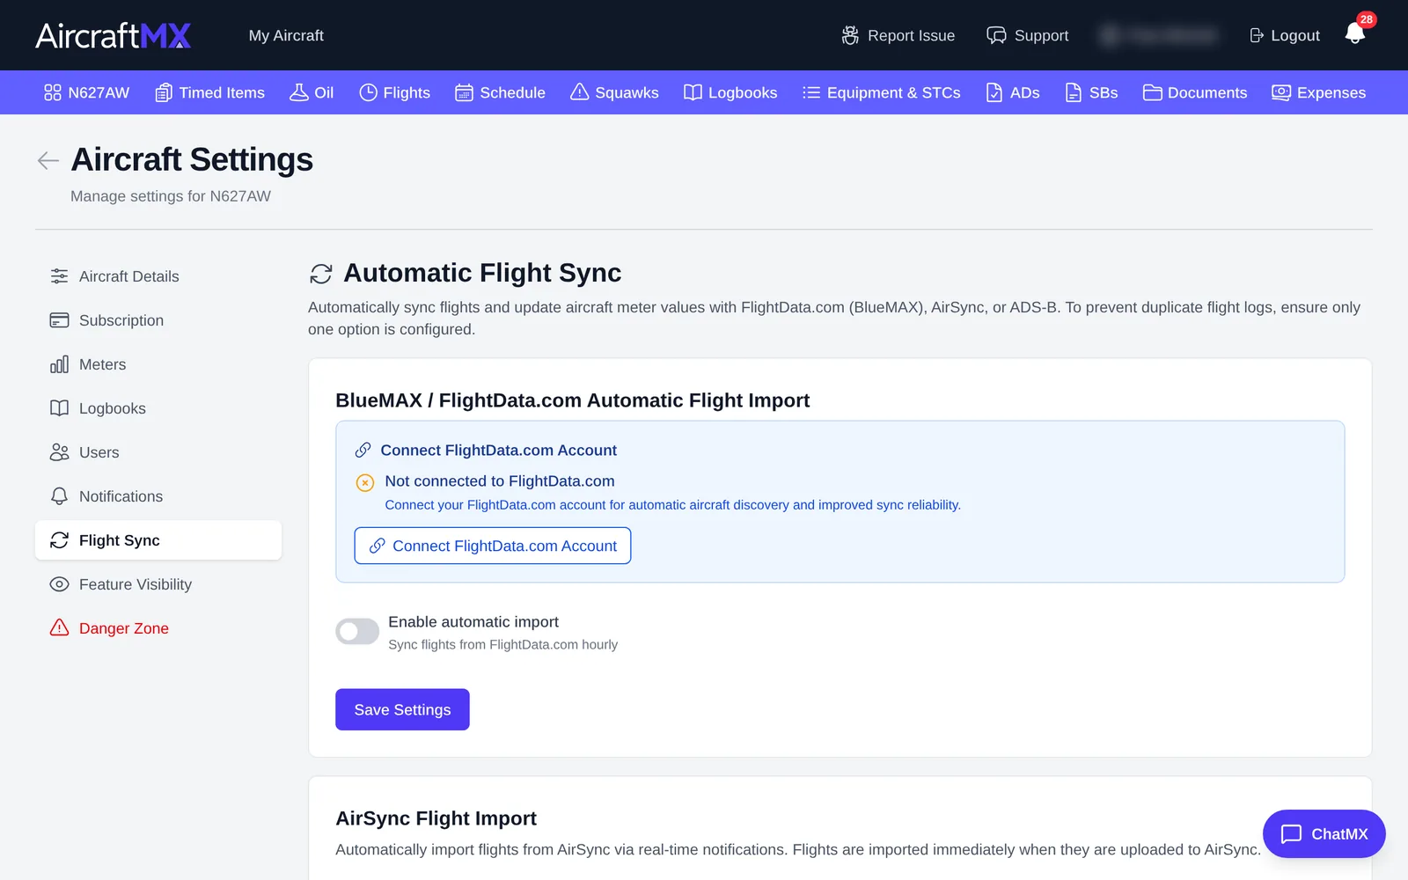This screenshot has width=1408, height=880.
Task: Click the outlined Connect FlightData.com Account button
Action: pos(493,546)
